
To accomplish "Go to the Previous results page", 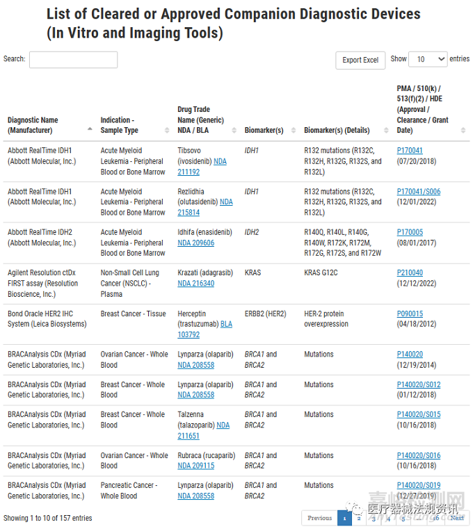I will [319, 518].
